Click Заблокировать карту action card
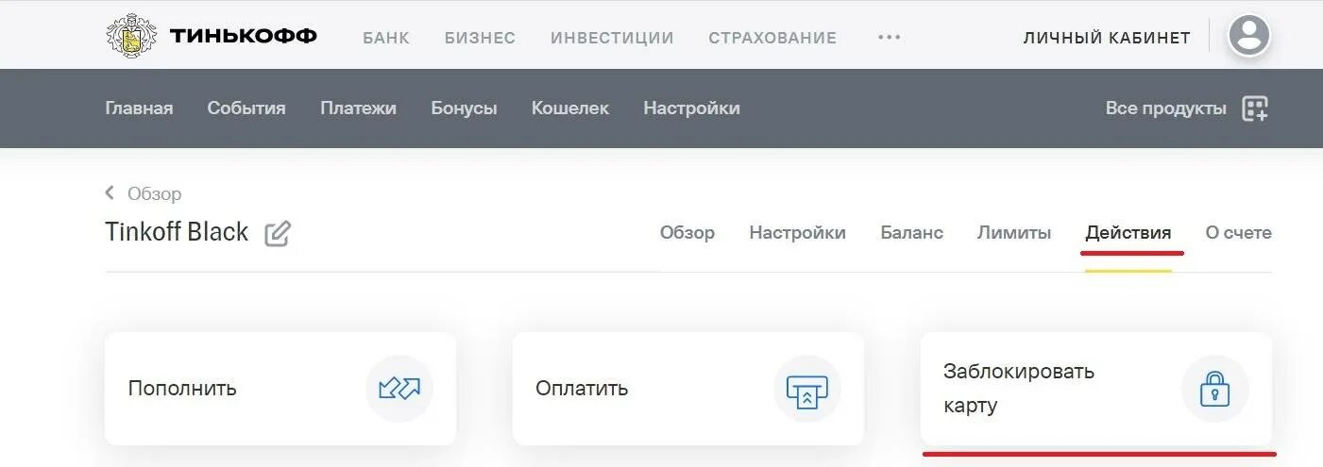Image resolution: width=1323 pixels, height=467 pixels. (x=1096, y=389)
